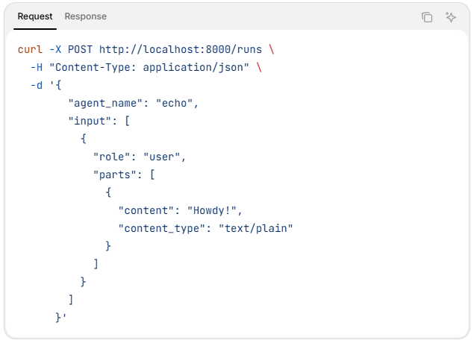The image size is (474, 343).
Task: Click the -d data flag
Action: [36, 85]
